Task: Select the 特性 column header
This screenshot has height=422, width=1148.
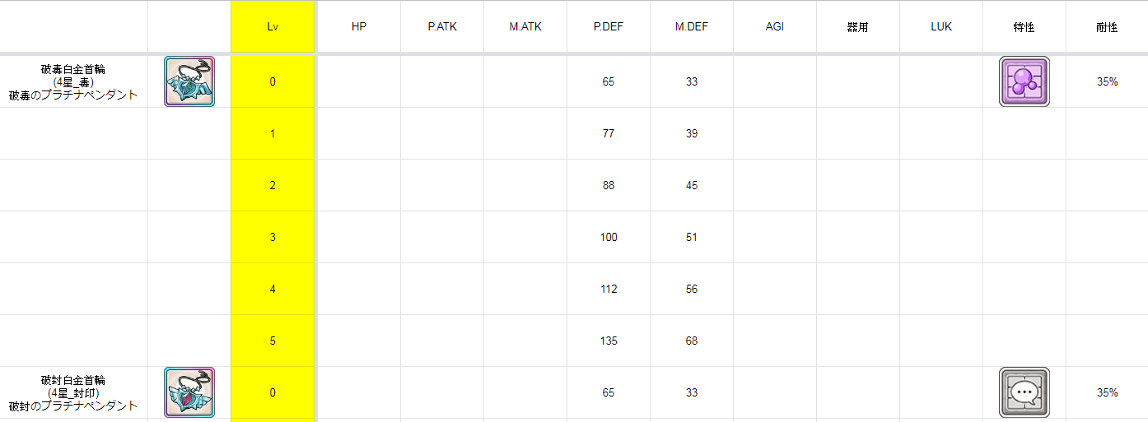Action: click(x=1024, y=26)
